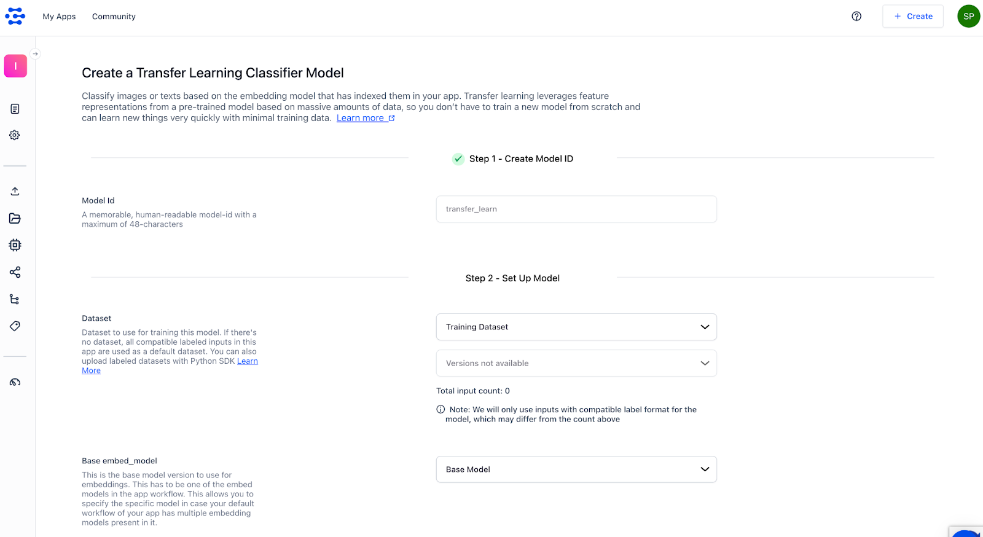Viewport: 983px width, 537px height.
Task: Expand the sidebar with arrow button
Action: 36,54
